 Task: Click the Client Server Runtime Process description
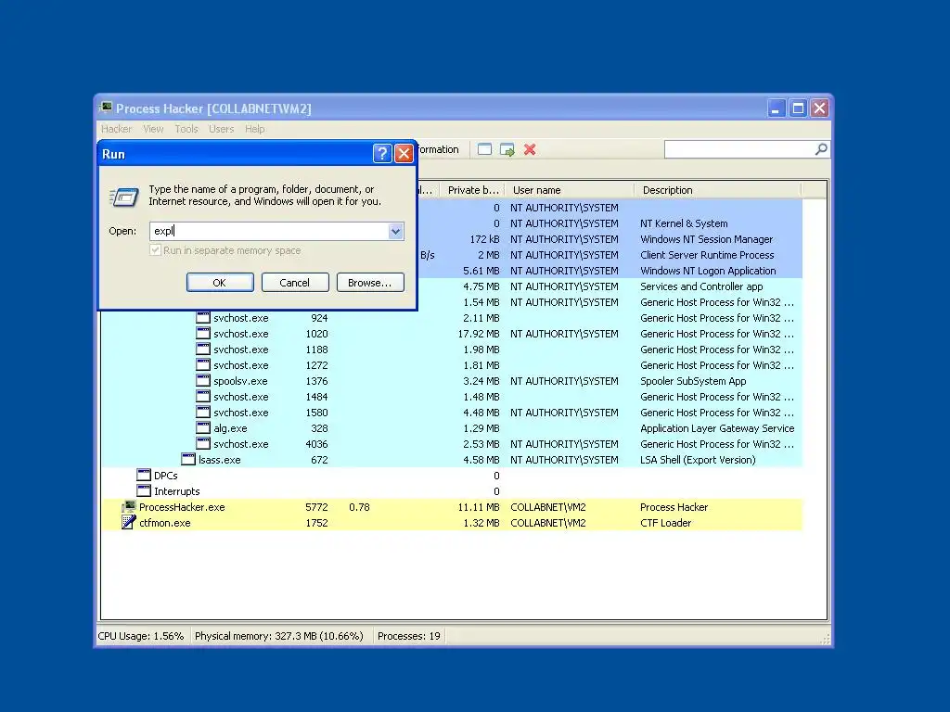click(x=707, y=255)
